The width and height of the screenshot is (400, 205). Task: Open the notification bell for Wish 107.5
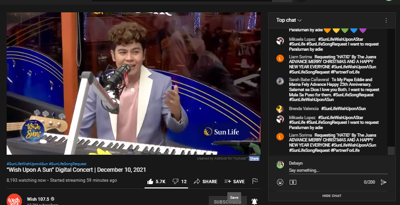[254, 201]
